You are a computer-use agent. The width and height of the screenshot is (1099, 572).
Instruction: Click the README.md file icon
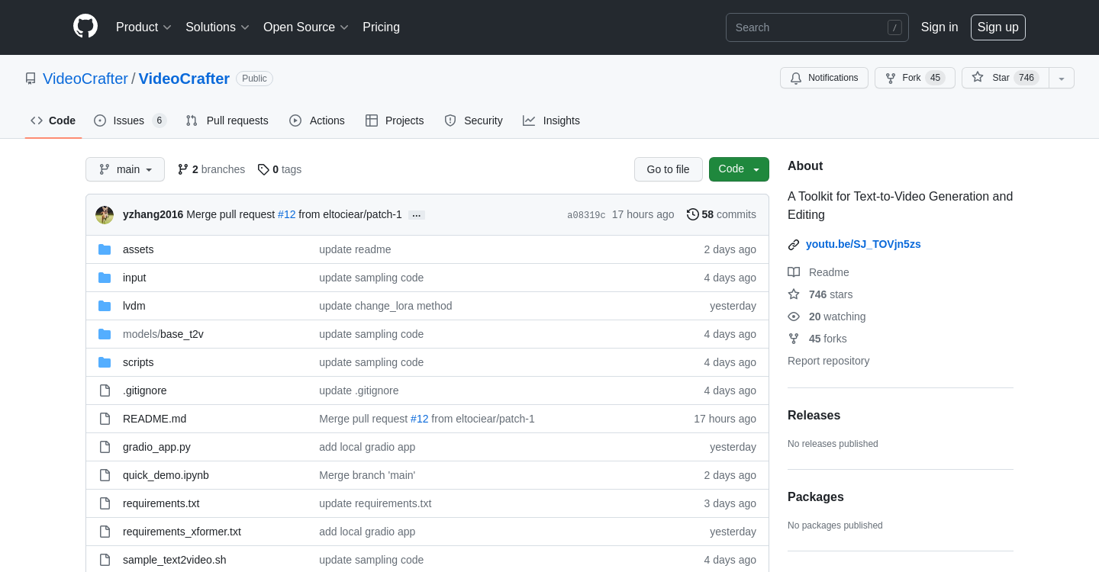105,419
